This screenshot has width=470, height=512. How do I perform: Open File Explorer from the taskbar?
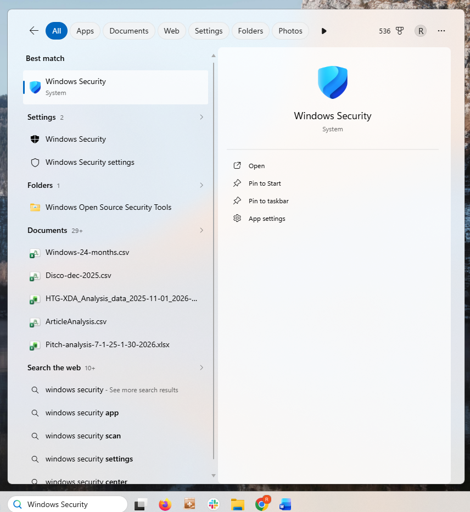pos(238,504)
